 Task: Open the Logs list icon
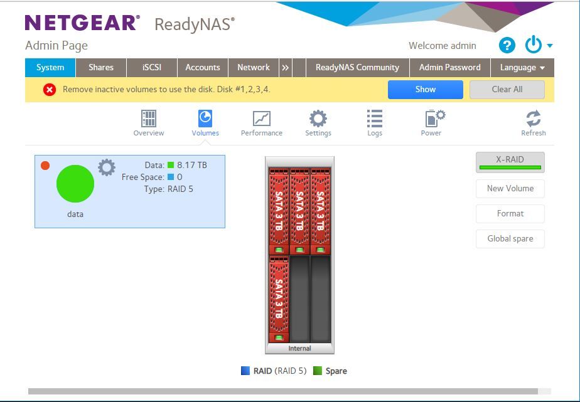(x=375, y=119)
